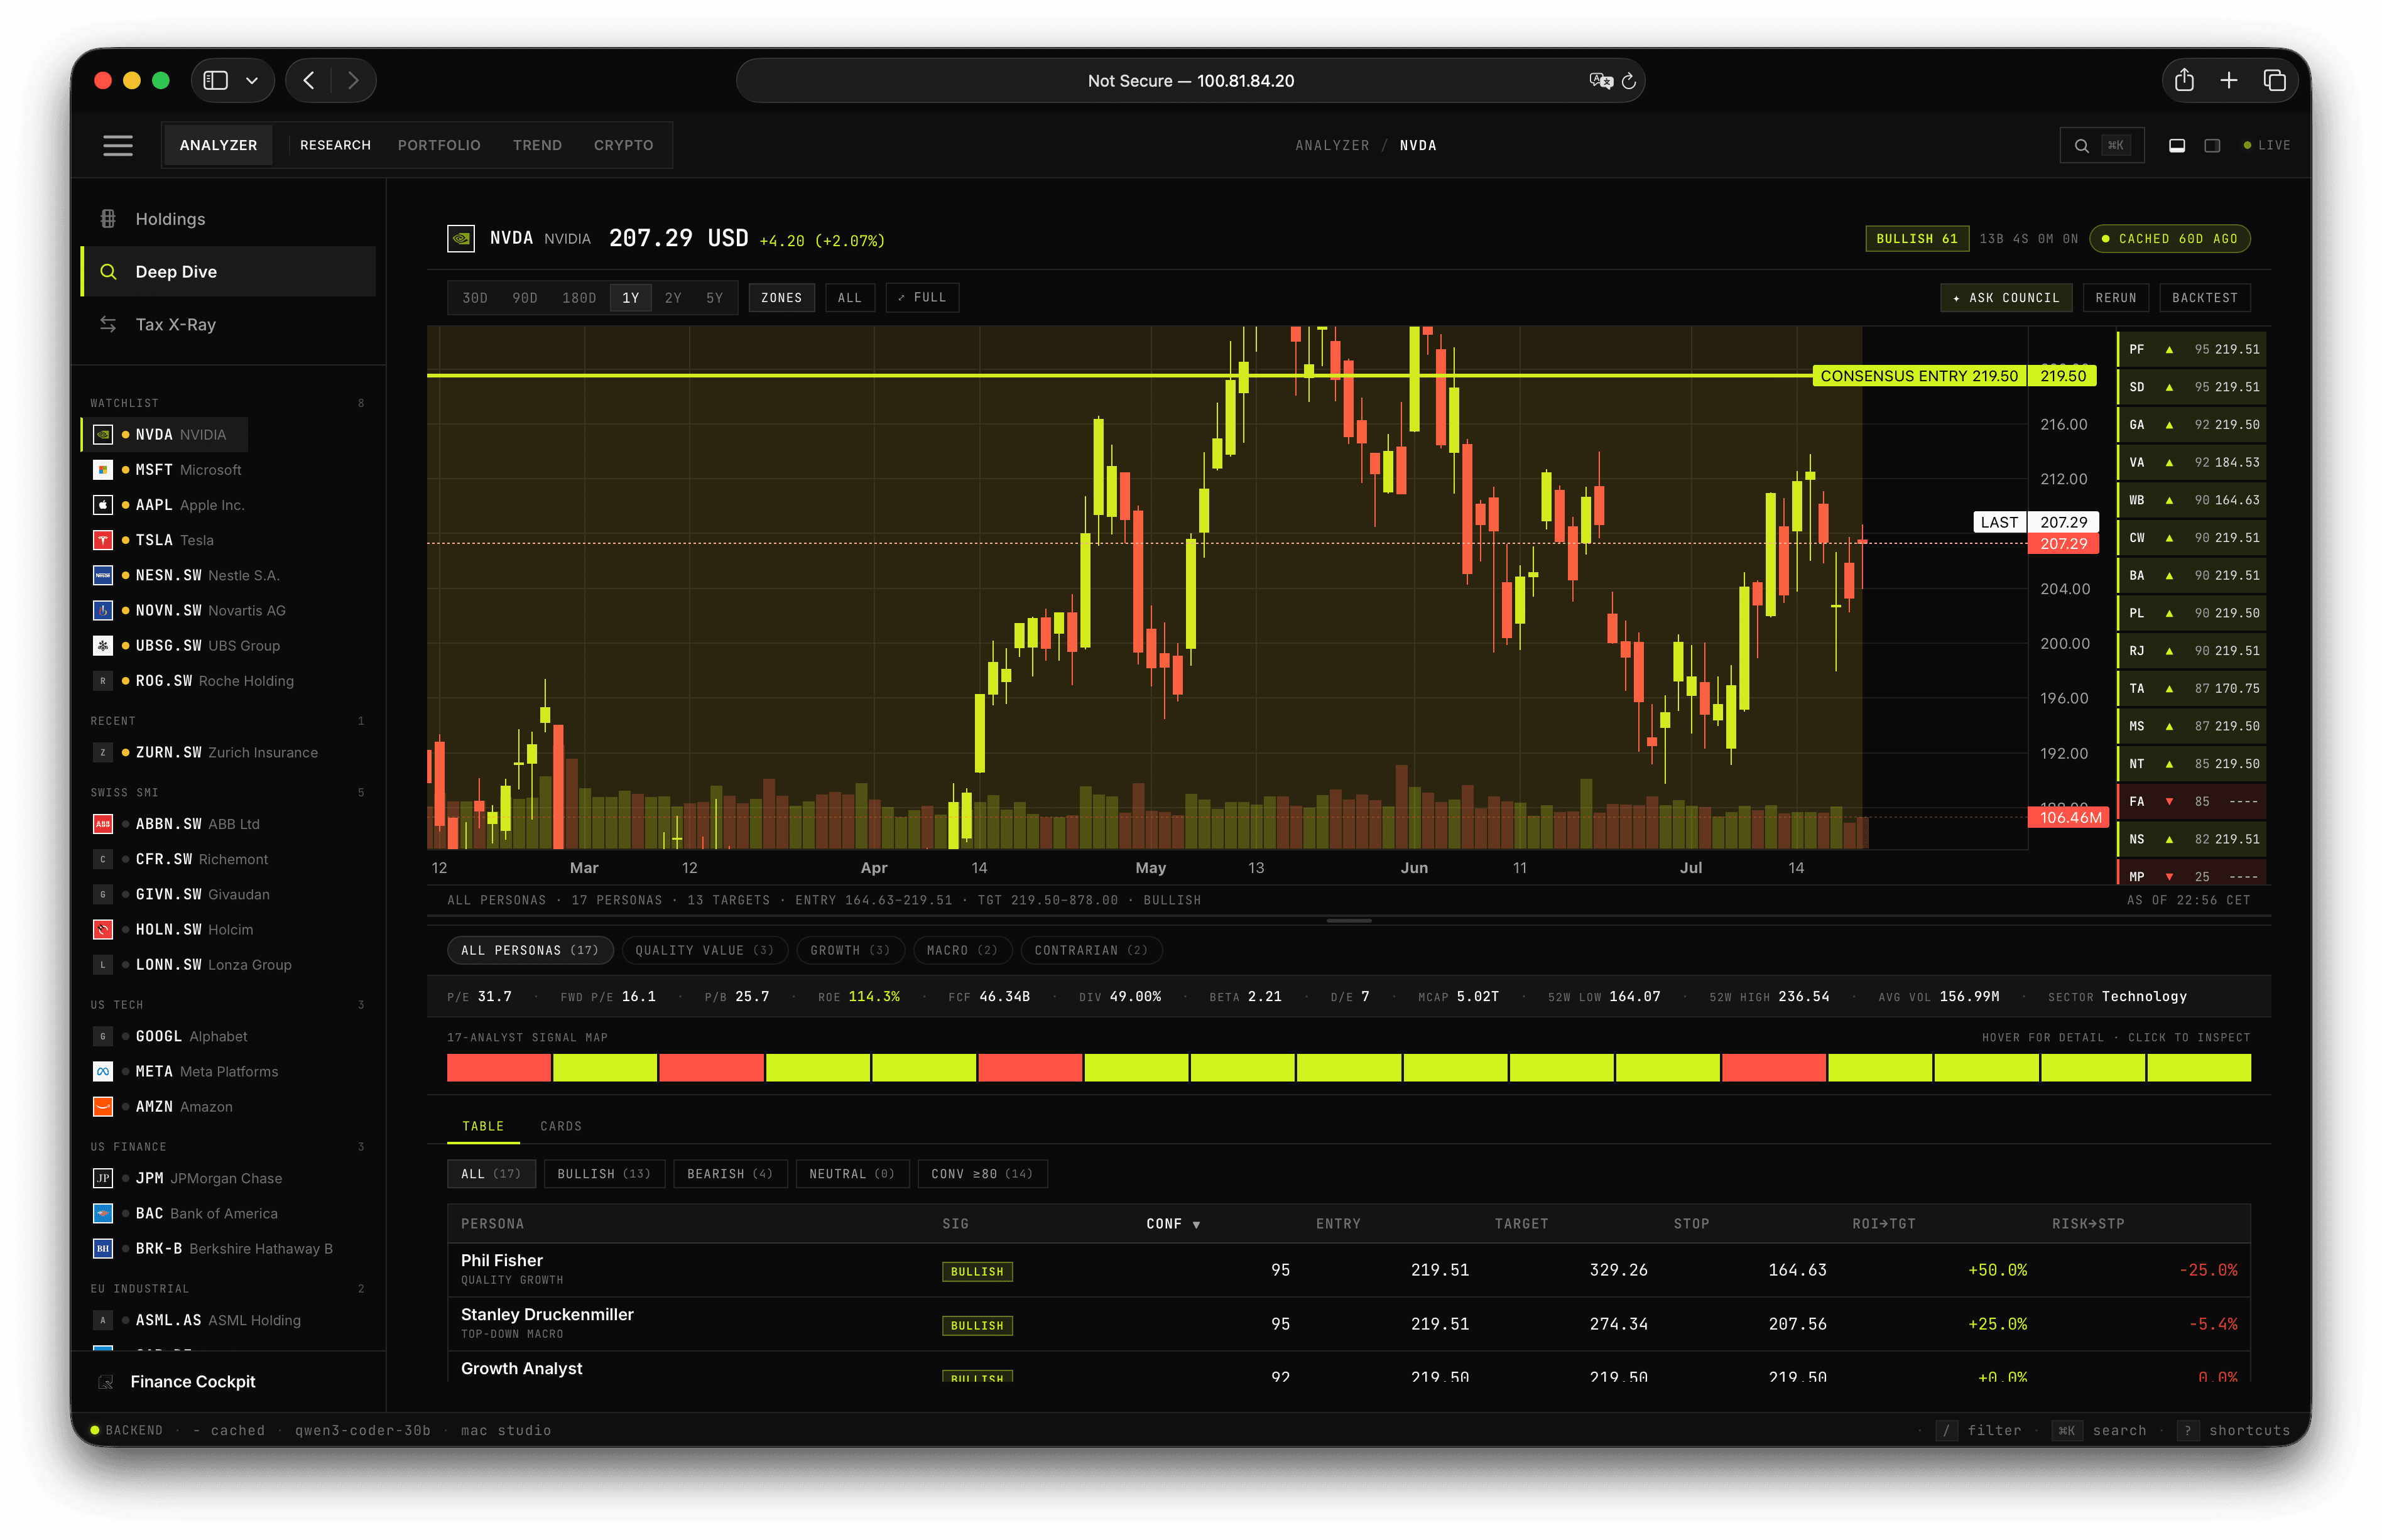Switch to the full panel layout icon

pyautogui.click(x=2212, y=146)
